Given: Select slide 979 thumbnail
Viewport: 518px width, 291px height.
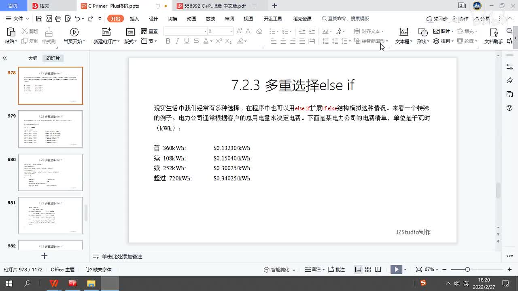Looking at the screenshot, I should (x=50, y=129).
